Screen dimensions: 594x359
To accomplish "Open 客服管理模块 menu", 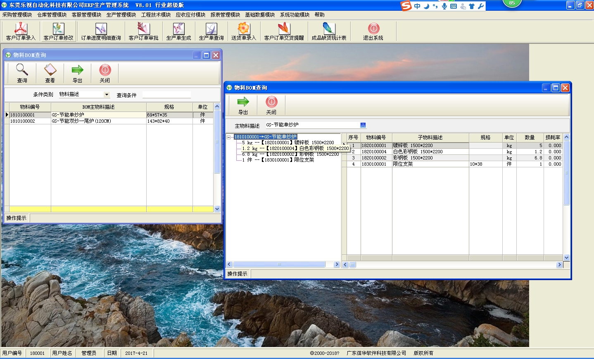I will pos(86,14).
